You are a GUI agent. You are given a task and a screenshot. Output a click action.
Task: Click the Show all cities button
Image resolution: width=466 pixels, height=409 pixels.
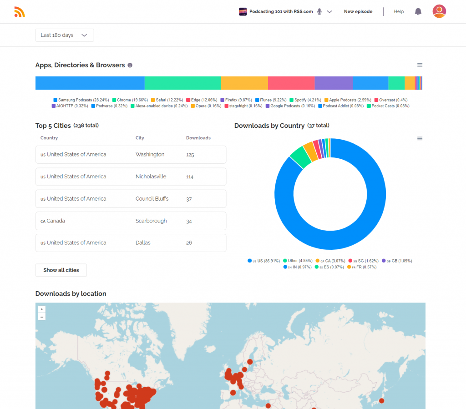click(61, 270)
